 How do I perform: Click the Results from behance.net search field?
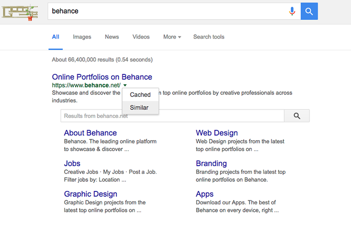172,116
